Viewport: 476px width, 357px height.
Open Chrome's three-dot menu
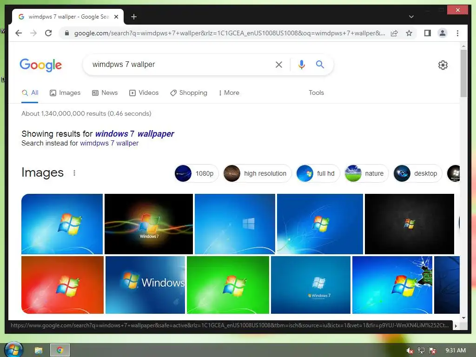pos(457,33)
